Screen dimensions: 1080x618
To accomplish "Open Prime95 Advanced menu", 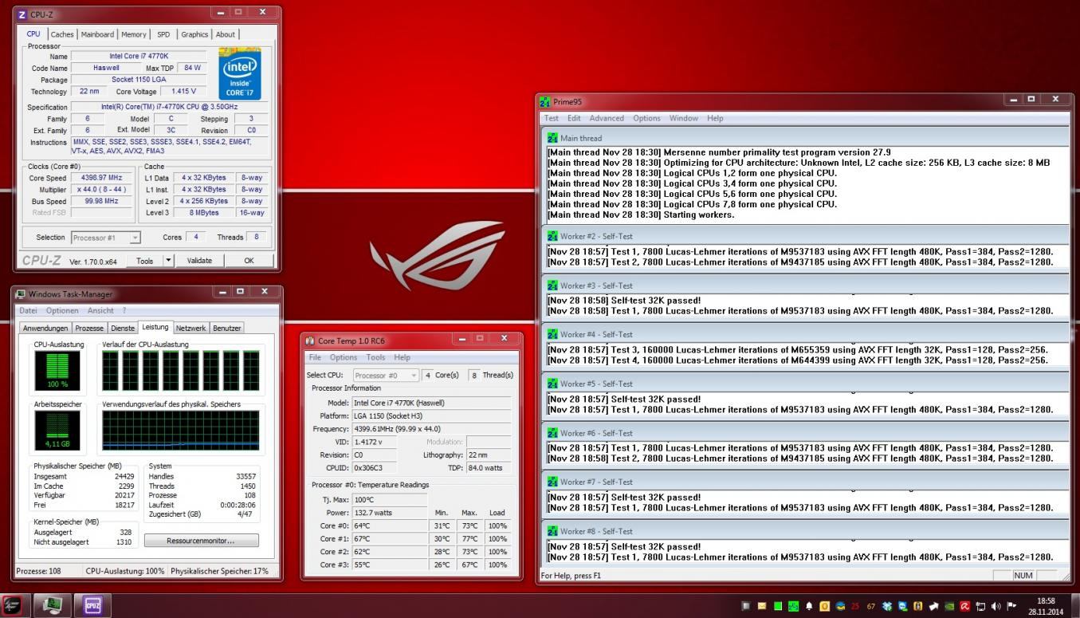I will tap(607, 118).
